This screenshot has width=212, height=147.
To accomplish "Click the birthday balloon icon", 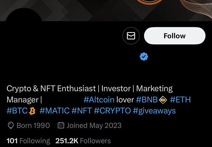I will click(x=11, y=126).
